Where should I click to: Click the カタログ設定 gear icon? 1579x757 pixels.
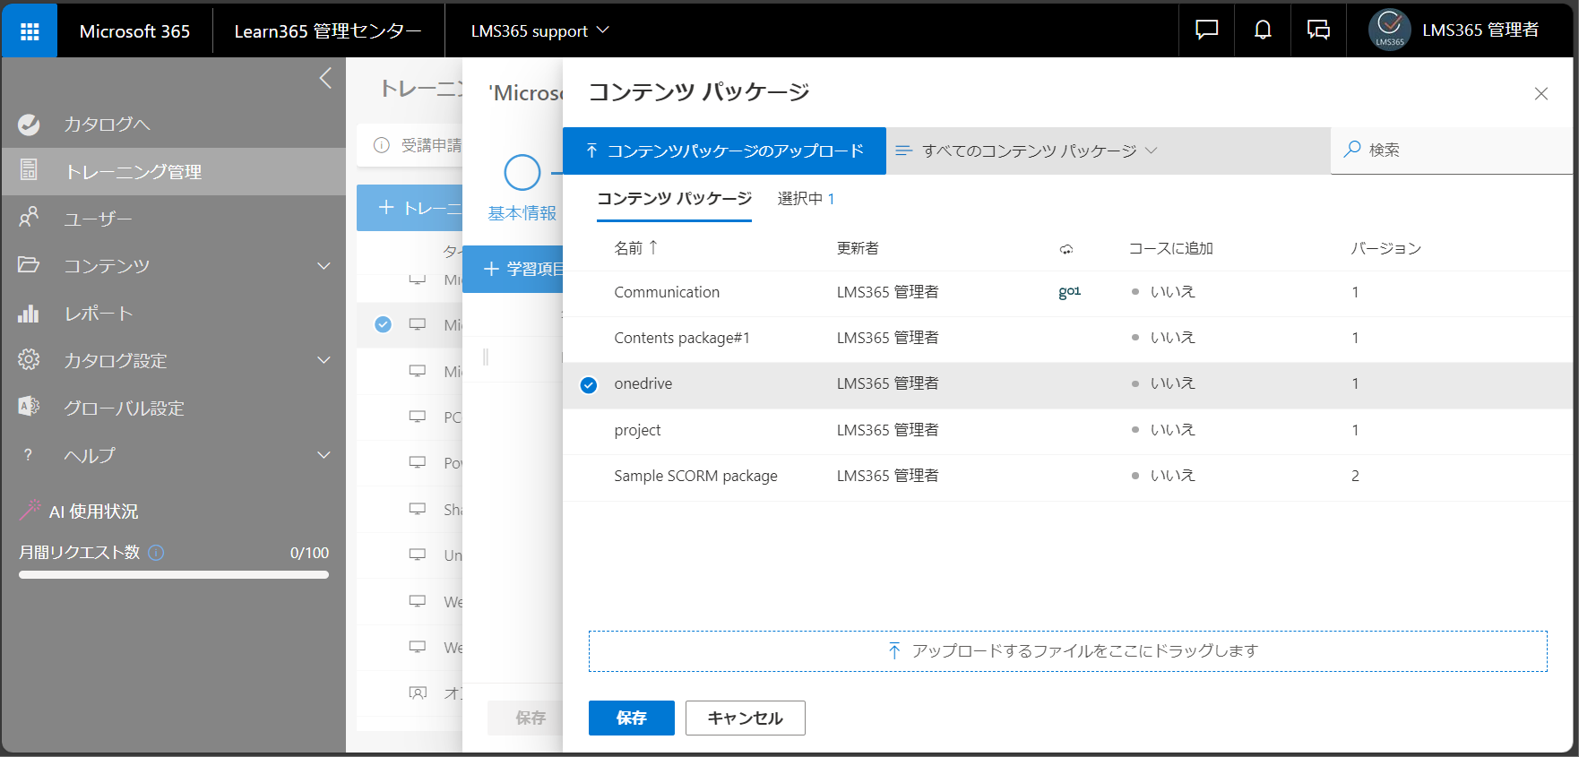click(29, 359)
